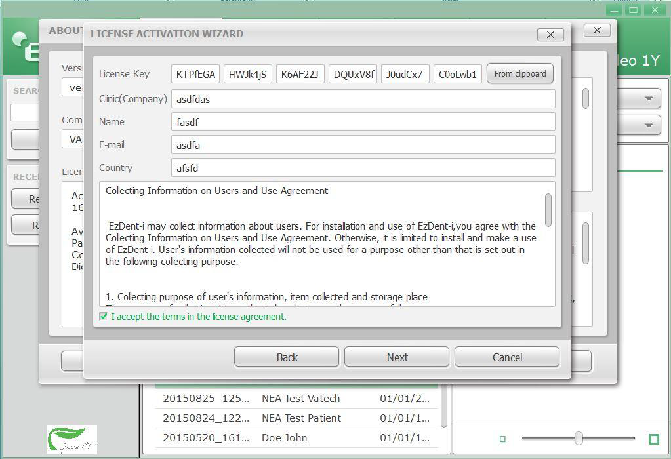Focus the Clinic(Company) input field
Viewport: 671px width, 459px height.
click(363, 99)
